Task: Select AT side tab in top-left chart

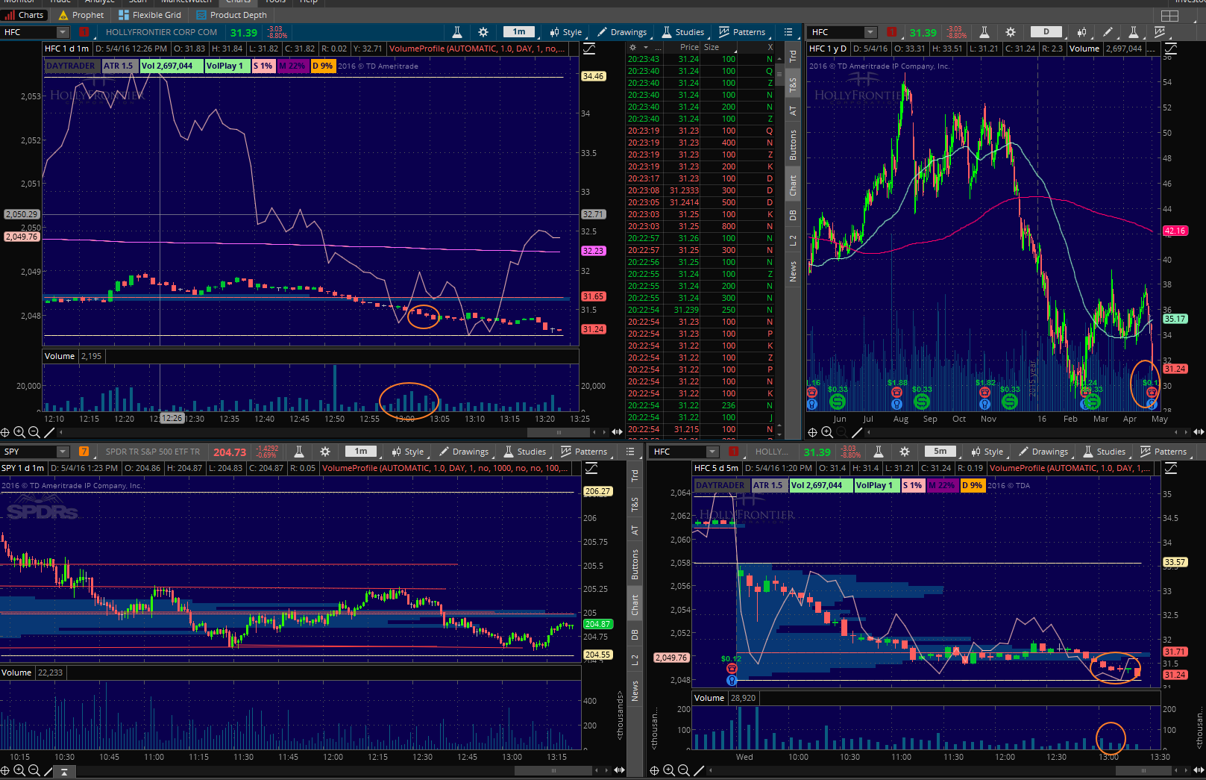Action: [793, 110]
